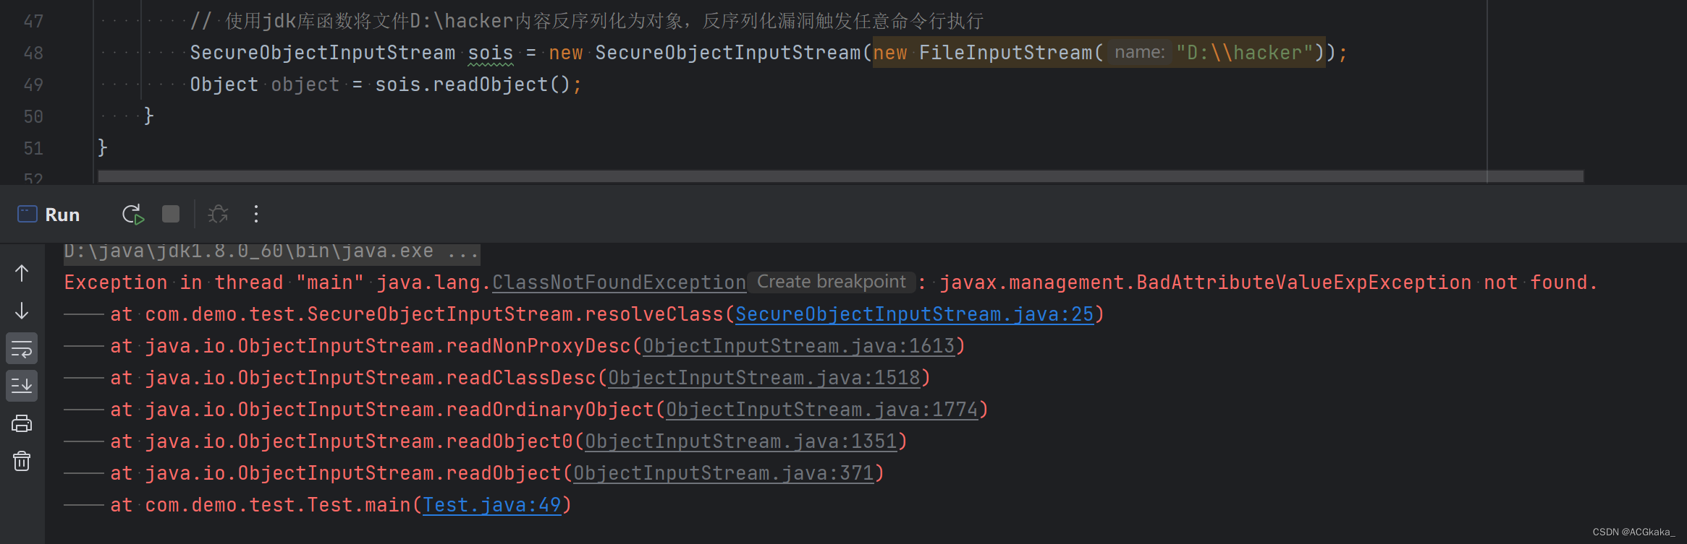Click the grey object variable on line 49
1687x544 pixels.
[305, 85]
